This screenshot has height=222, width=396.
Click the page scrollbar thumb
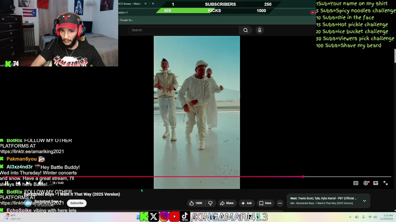[x=395, y=55]
